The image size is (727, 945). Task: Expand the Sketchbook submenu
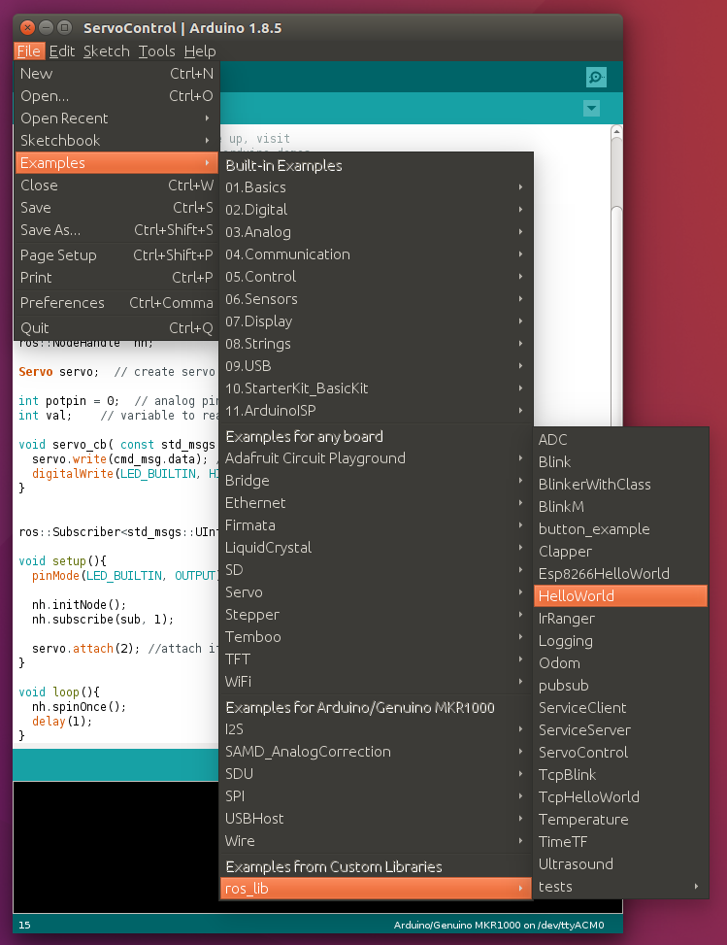[x=116, y=141]
